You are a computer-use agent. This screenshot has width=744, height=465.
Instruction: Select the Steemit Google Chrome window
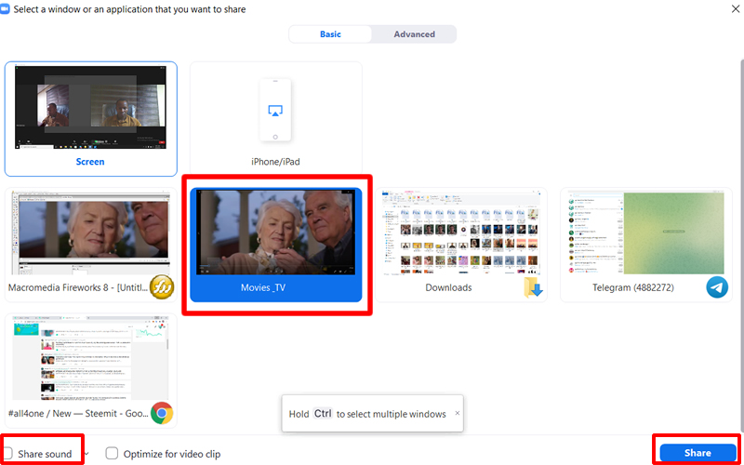point(90,370)
